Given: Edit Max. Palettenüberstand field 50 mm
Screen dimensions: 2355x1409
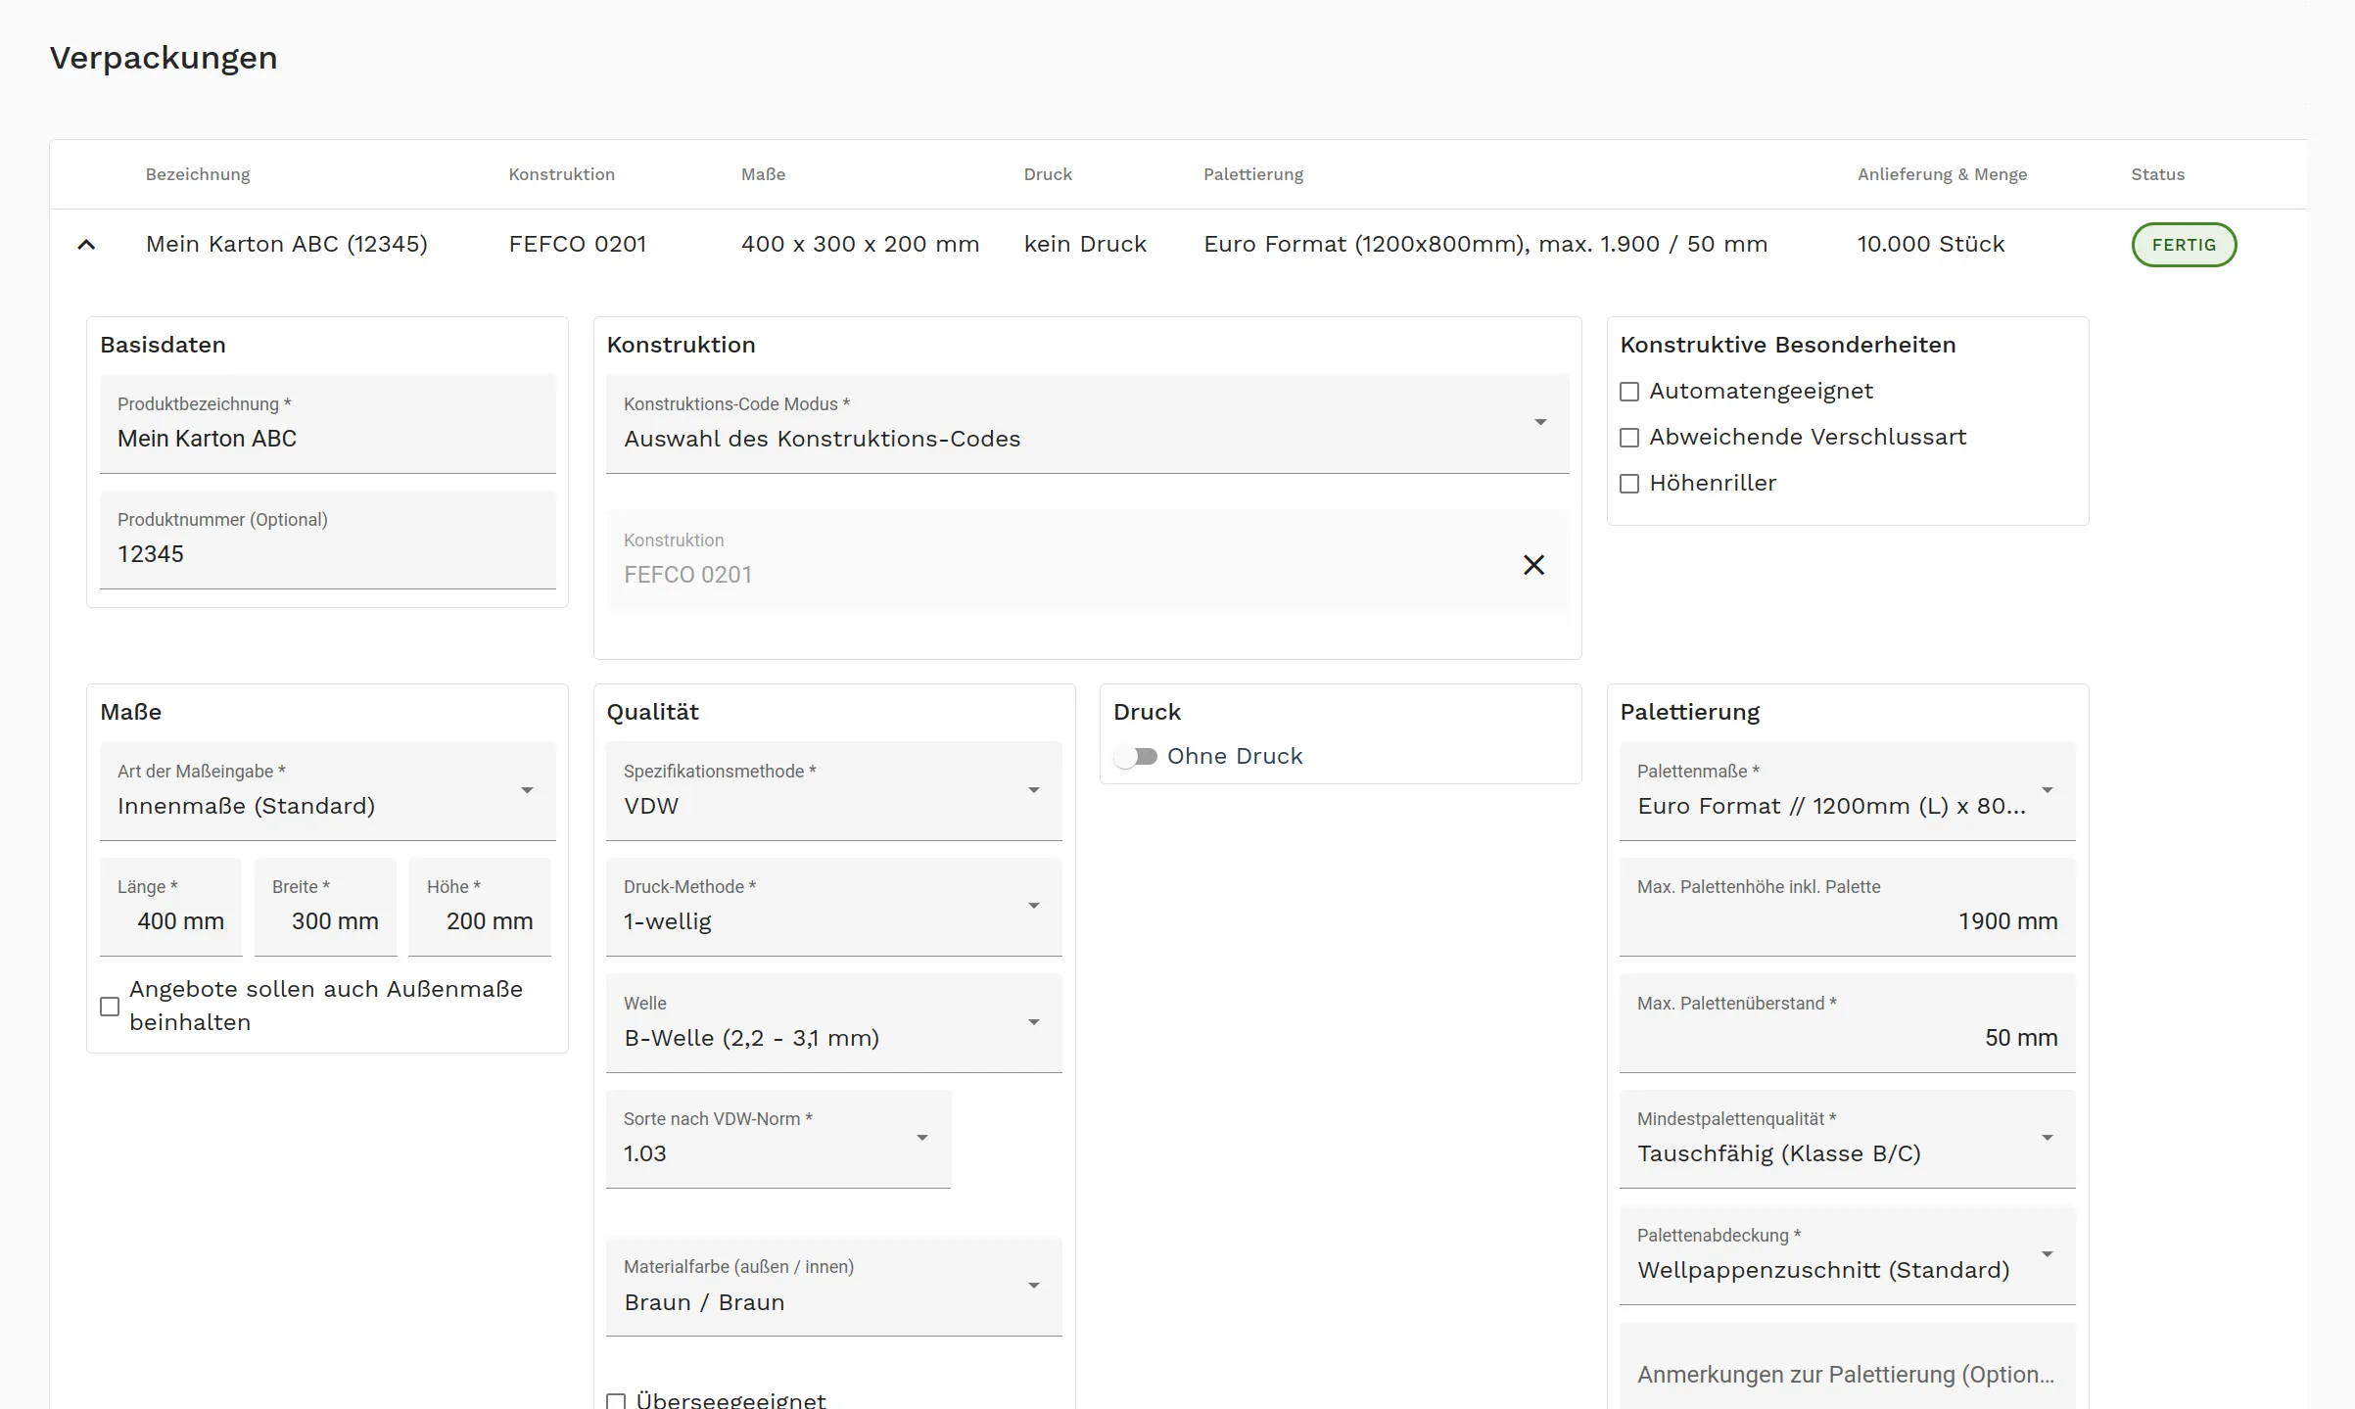Looking at the screenshot, I should pyautogui.click(x=1847, y=1023).
